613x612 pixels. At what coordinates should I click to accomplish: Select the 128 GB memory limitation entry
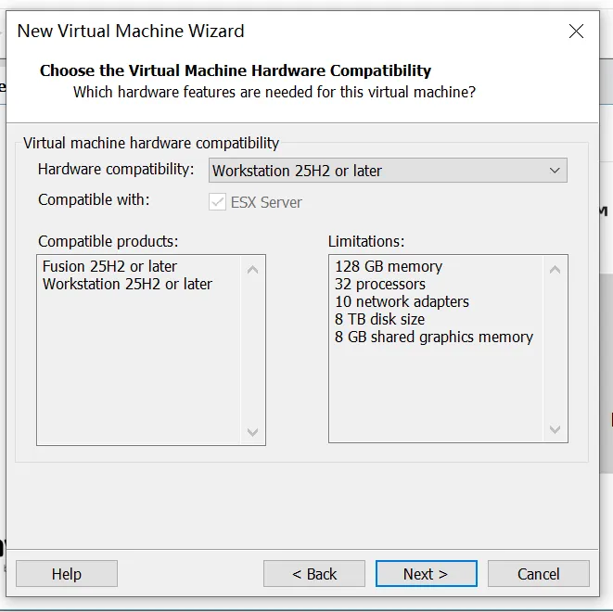point(389,266)
